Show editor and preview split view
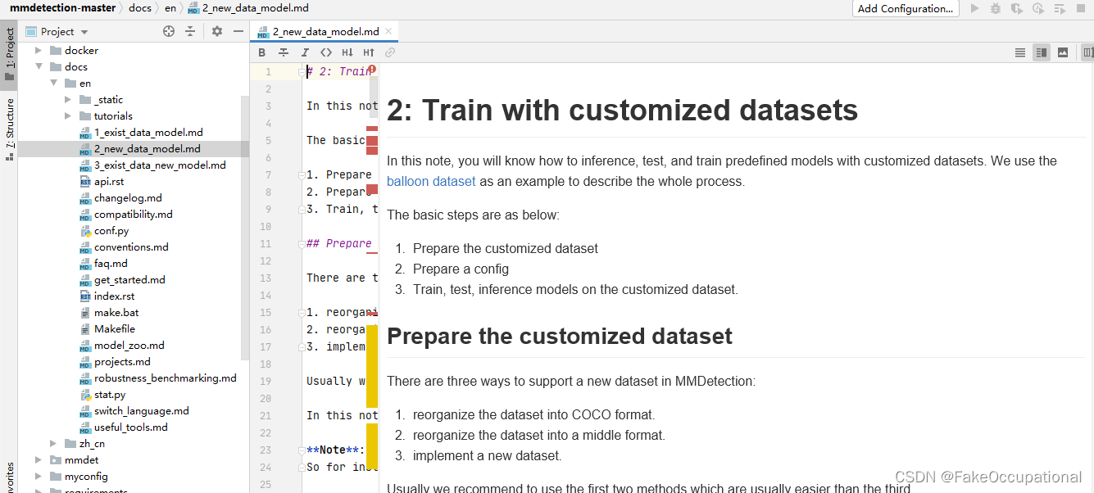The height and width of the screenshot is (493, 1094). [x=1042, y=52]
